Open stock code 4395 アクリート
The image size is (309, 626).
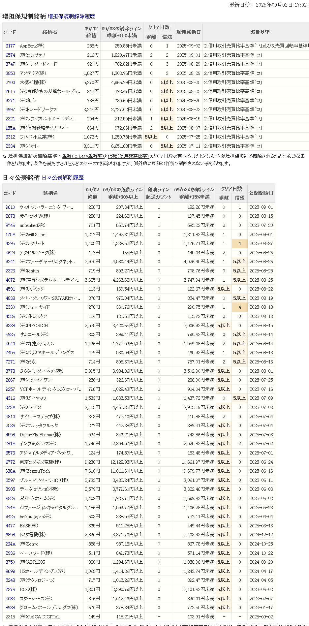10,243
